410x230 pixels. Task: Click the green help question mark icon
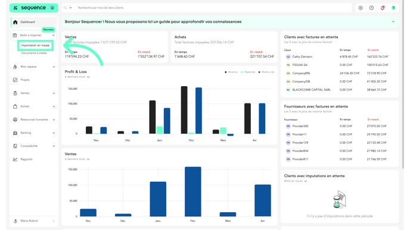pyautogui.click(x=393, y=8)
